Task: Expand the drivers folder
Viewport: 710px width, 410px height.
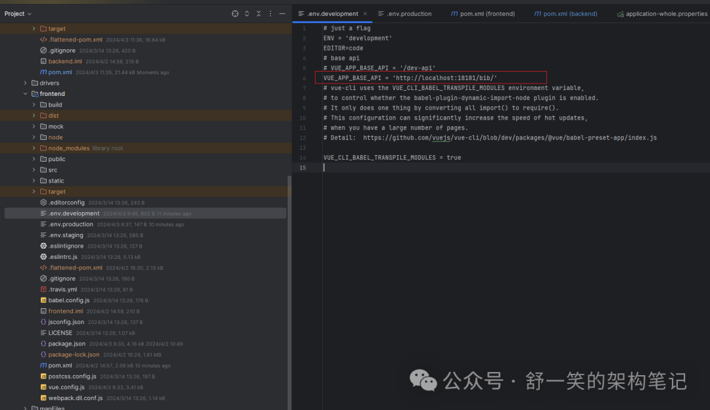Action: coord(25,83)
